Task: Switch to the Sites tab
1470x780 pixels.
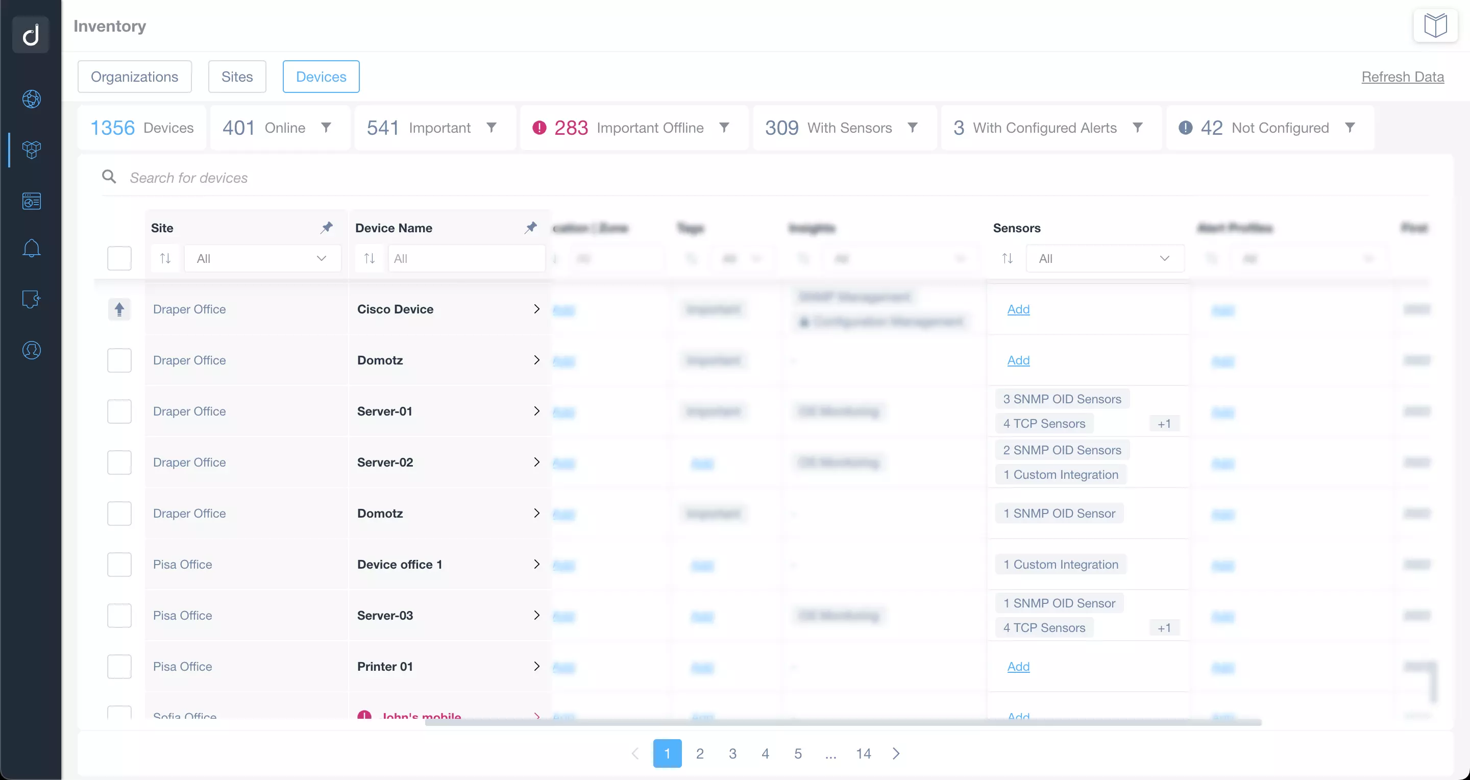Action: (237, 77)
